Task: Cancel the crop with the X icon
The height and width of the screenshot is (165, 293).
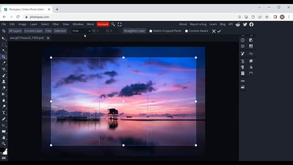Action: (214, 31)
